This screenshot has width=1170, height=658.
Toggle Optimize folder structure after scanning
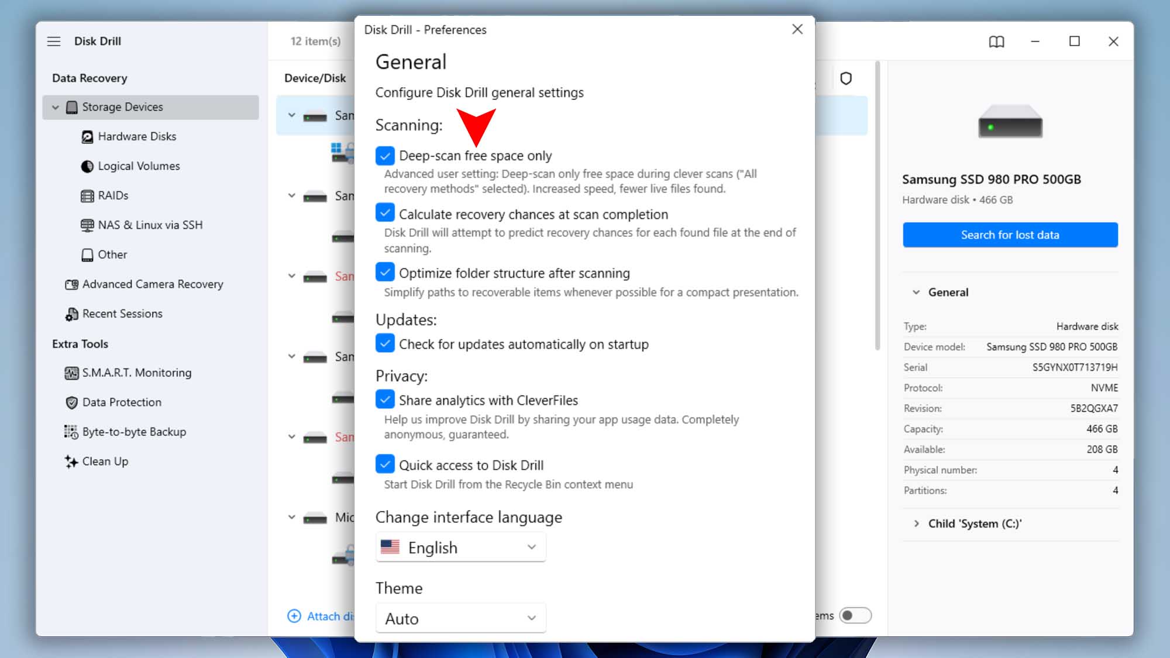(385, 272)
